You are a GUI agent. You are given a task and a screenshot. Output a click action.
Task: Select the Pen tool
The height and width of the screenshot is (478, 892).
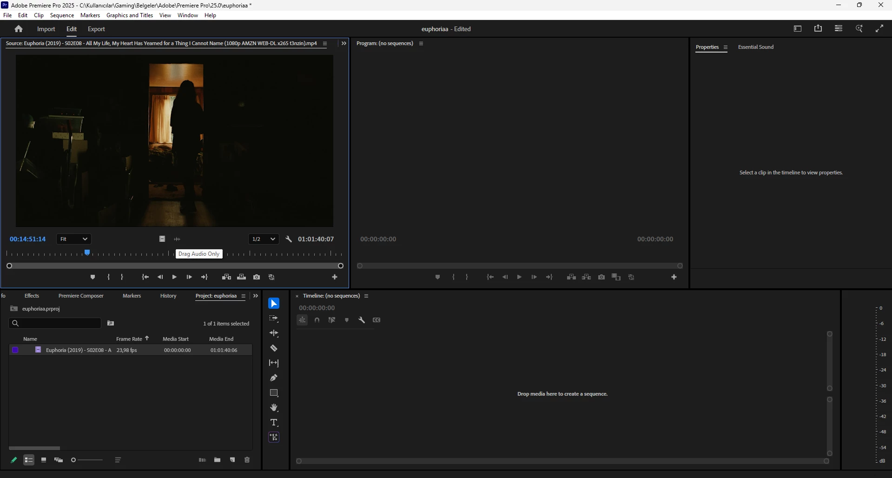point(274,378)
